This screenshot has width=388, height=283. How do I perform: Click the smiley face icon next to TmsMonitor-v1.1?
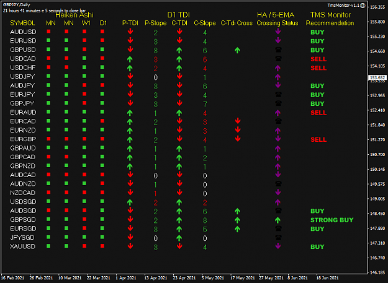tap(363, 6)
